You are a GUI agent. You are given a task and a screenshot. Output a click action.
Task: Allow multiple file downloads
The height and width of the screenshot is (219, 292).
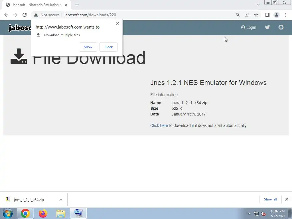click(x=88, y=47)
